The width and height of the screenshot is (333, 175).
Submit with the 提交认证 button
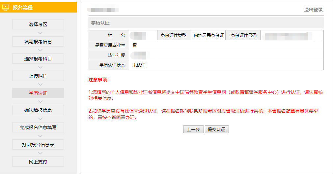(216, 129)
